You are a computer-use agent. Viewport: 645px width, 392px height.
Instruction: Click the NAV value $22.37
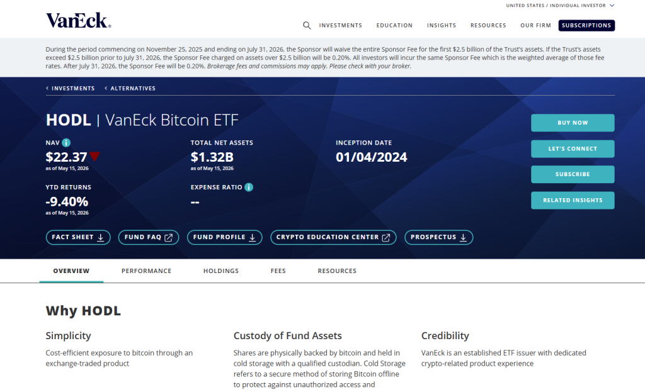tap(66, 157)
